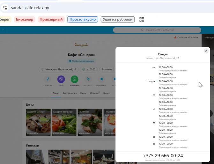Viewport: 214px width, 164px height.
Task: Open the Удал из рубрики bookmark
Action: click(118, 20)
